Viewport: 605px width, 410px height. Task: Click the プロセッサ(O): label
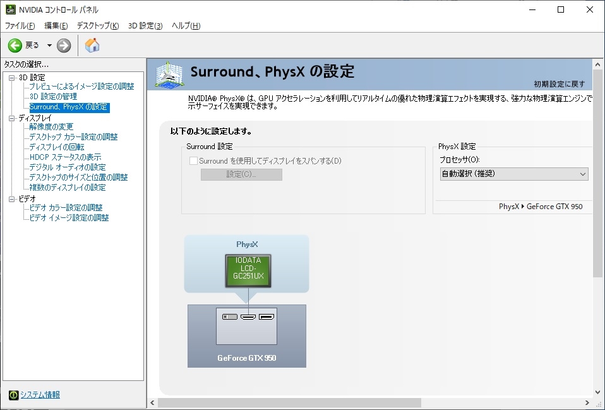[460, 160]
